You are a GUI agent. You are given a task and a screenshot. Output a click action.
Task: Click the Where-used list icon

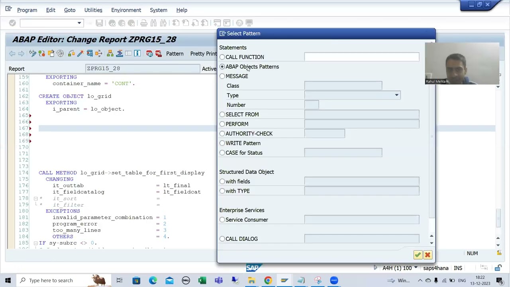98,53
